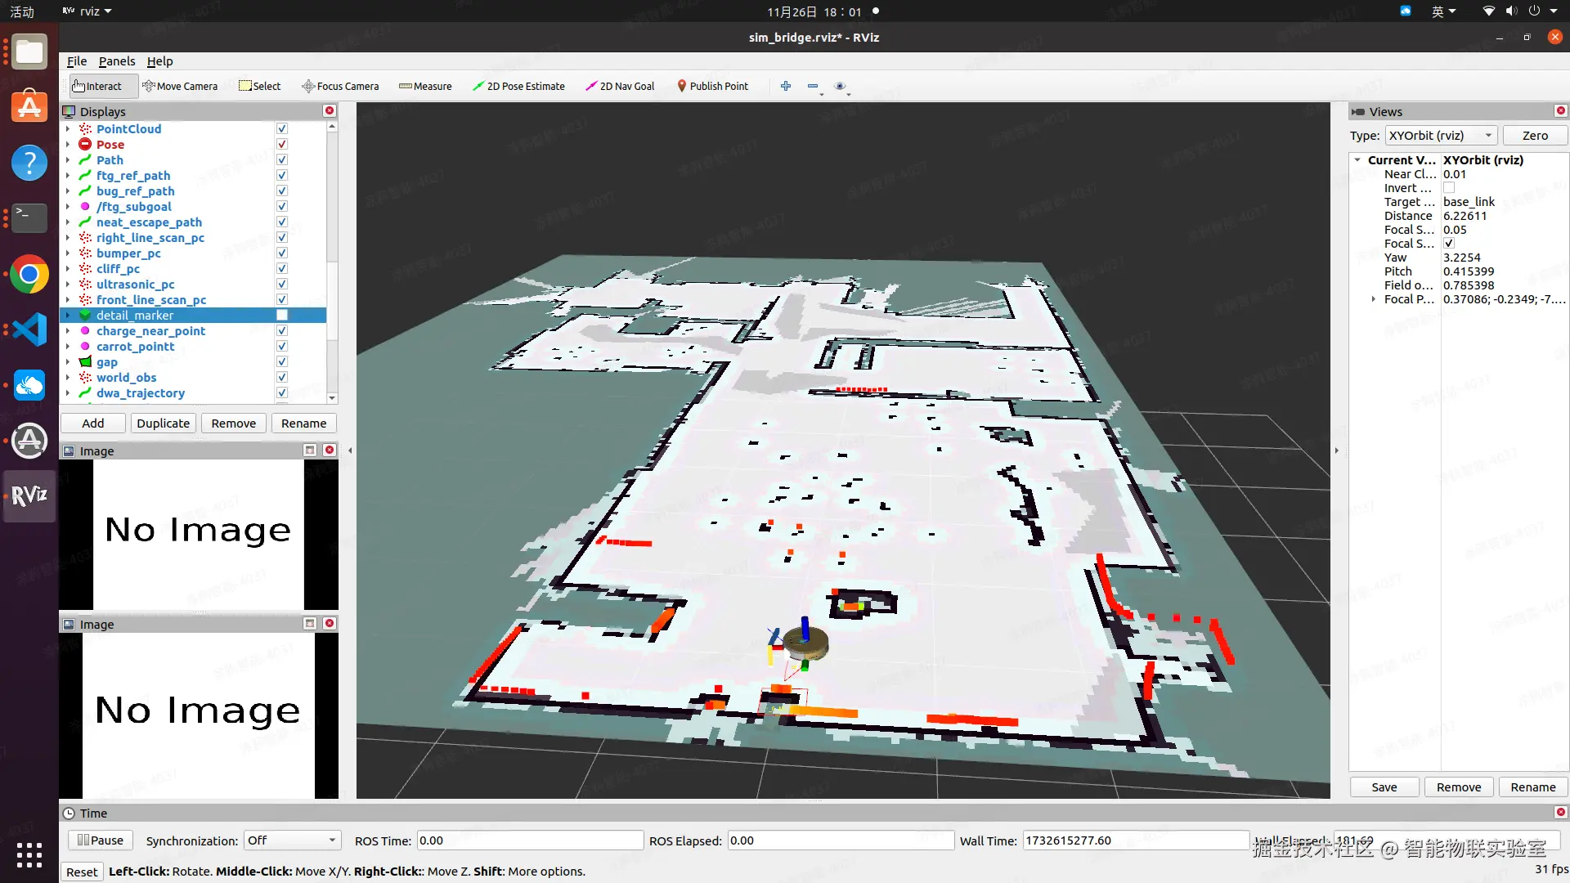Choose the Measure tool

[x=425, y=86]
